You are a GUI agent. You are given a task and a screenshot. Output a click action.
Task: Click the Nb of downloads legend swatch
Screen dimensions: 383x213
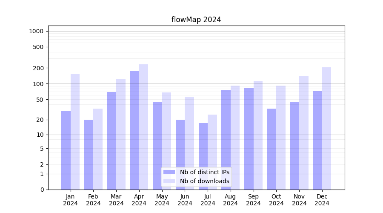tap(169, 181)
